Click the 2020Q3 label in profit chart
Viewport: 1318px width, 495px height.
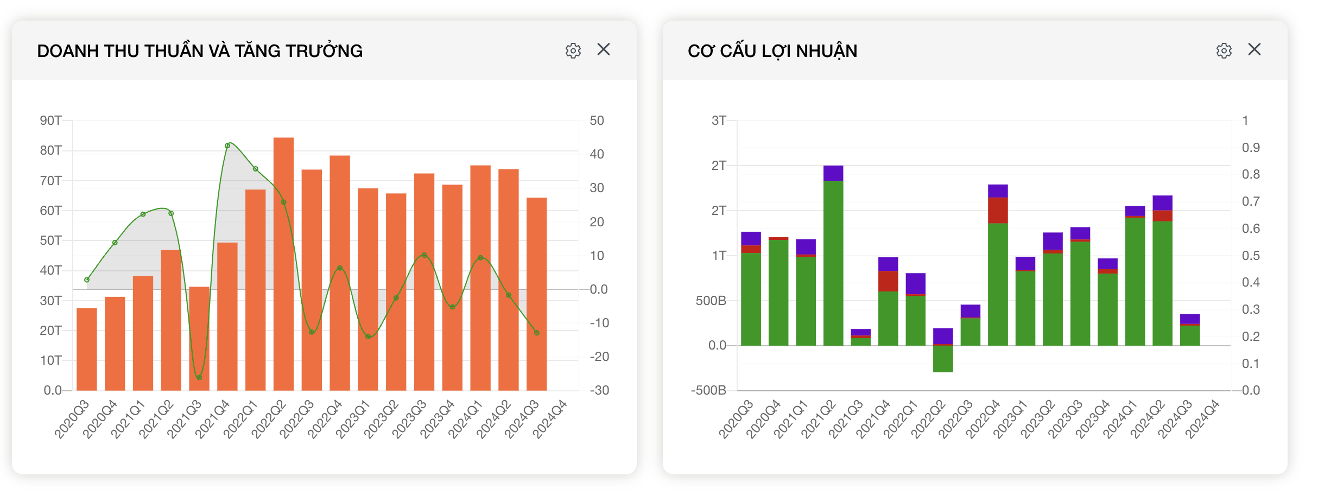pos(736,419)
